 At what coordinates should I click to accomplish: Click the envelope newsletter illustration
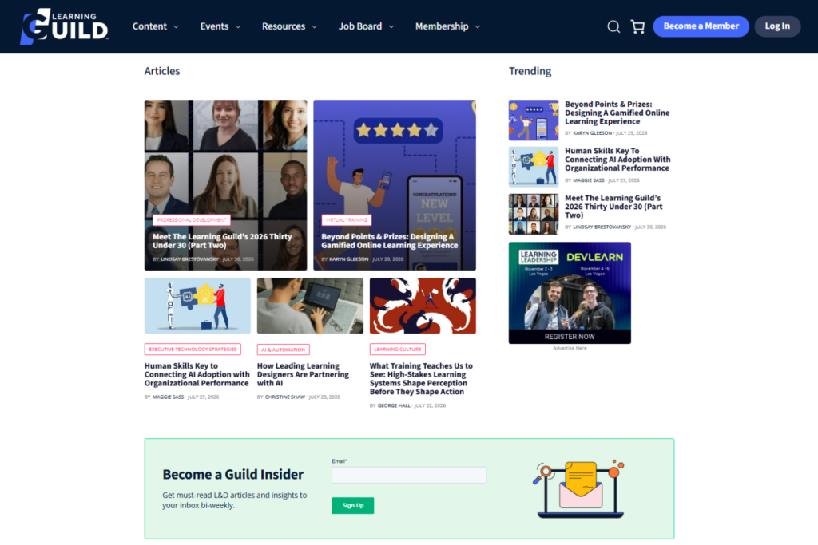click(579, 488)
